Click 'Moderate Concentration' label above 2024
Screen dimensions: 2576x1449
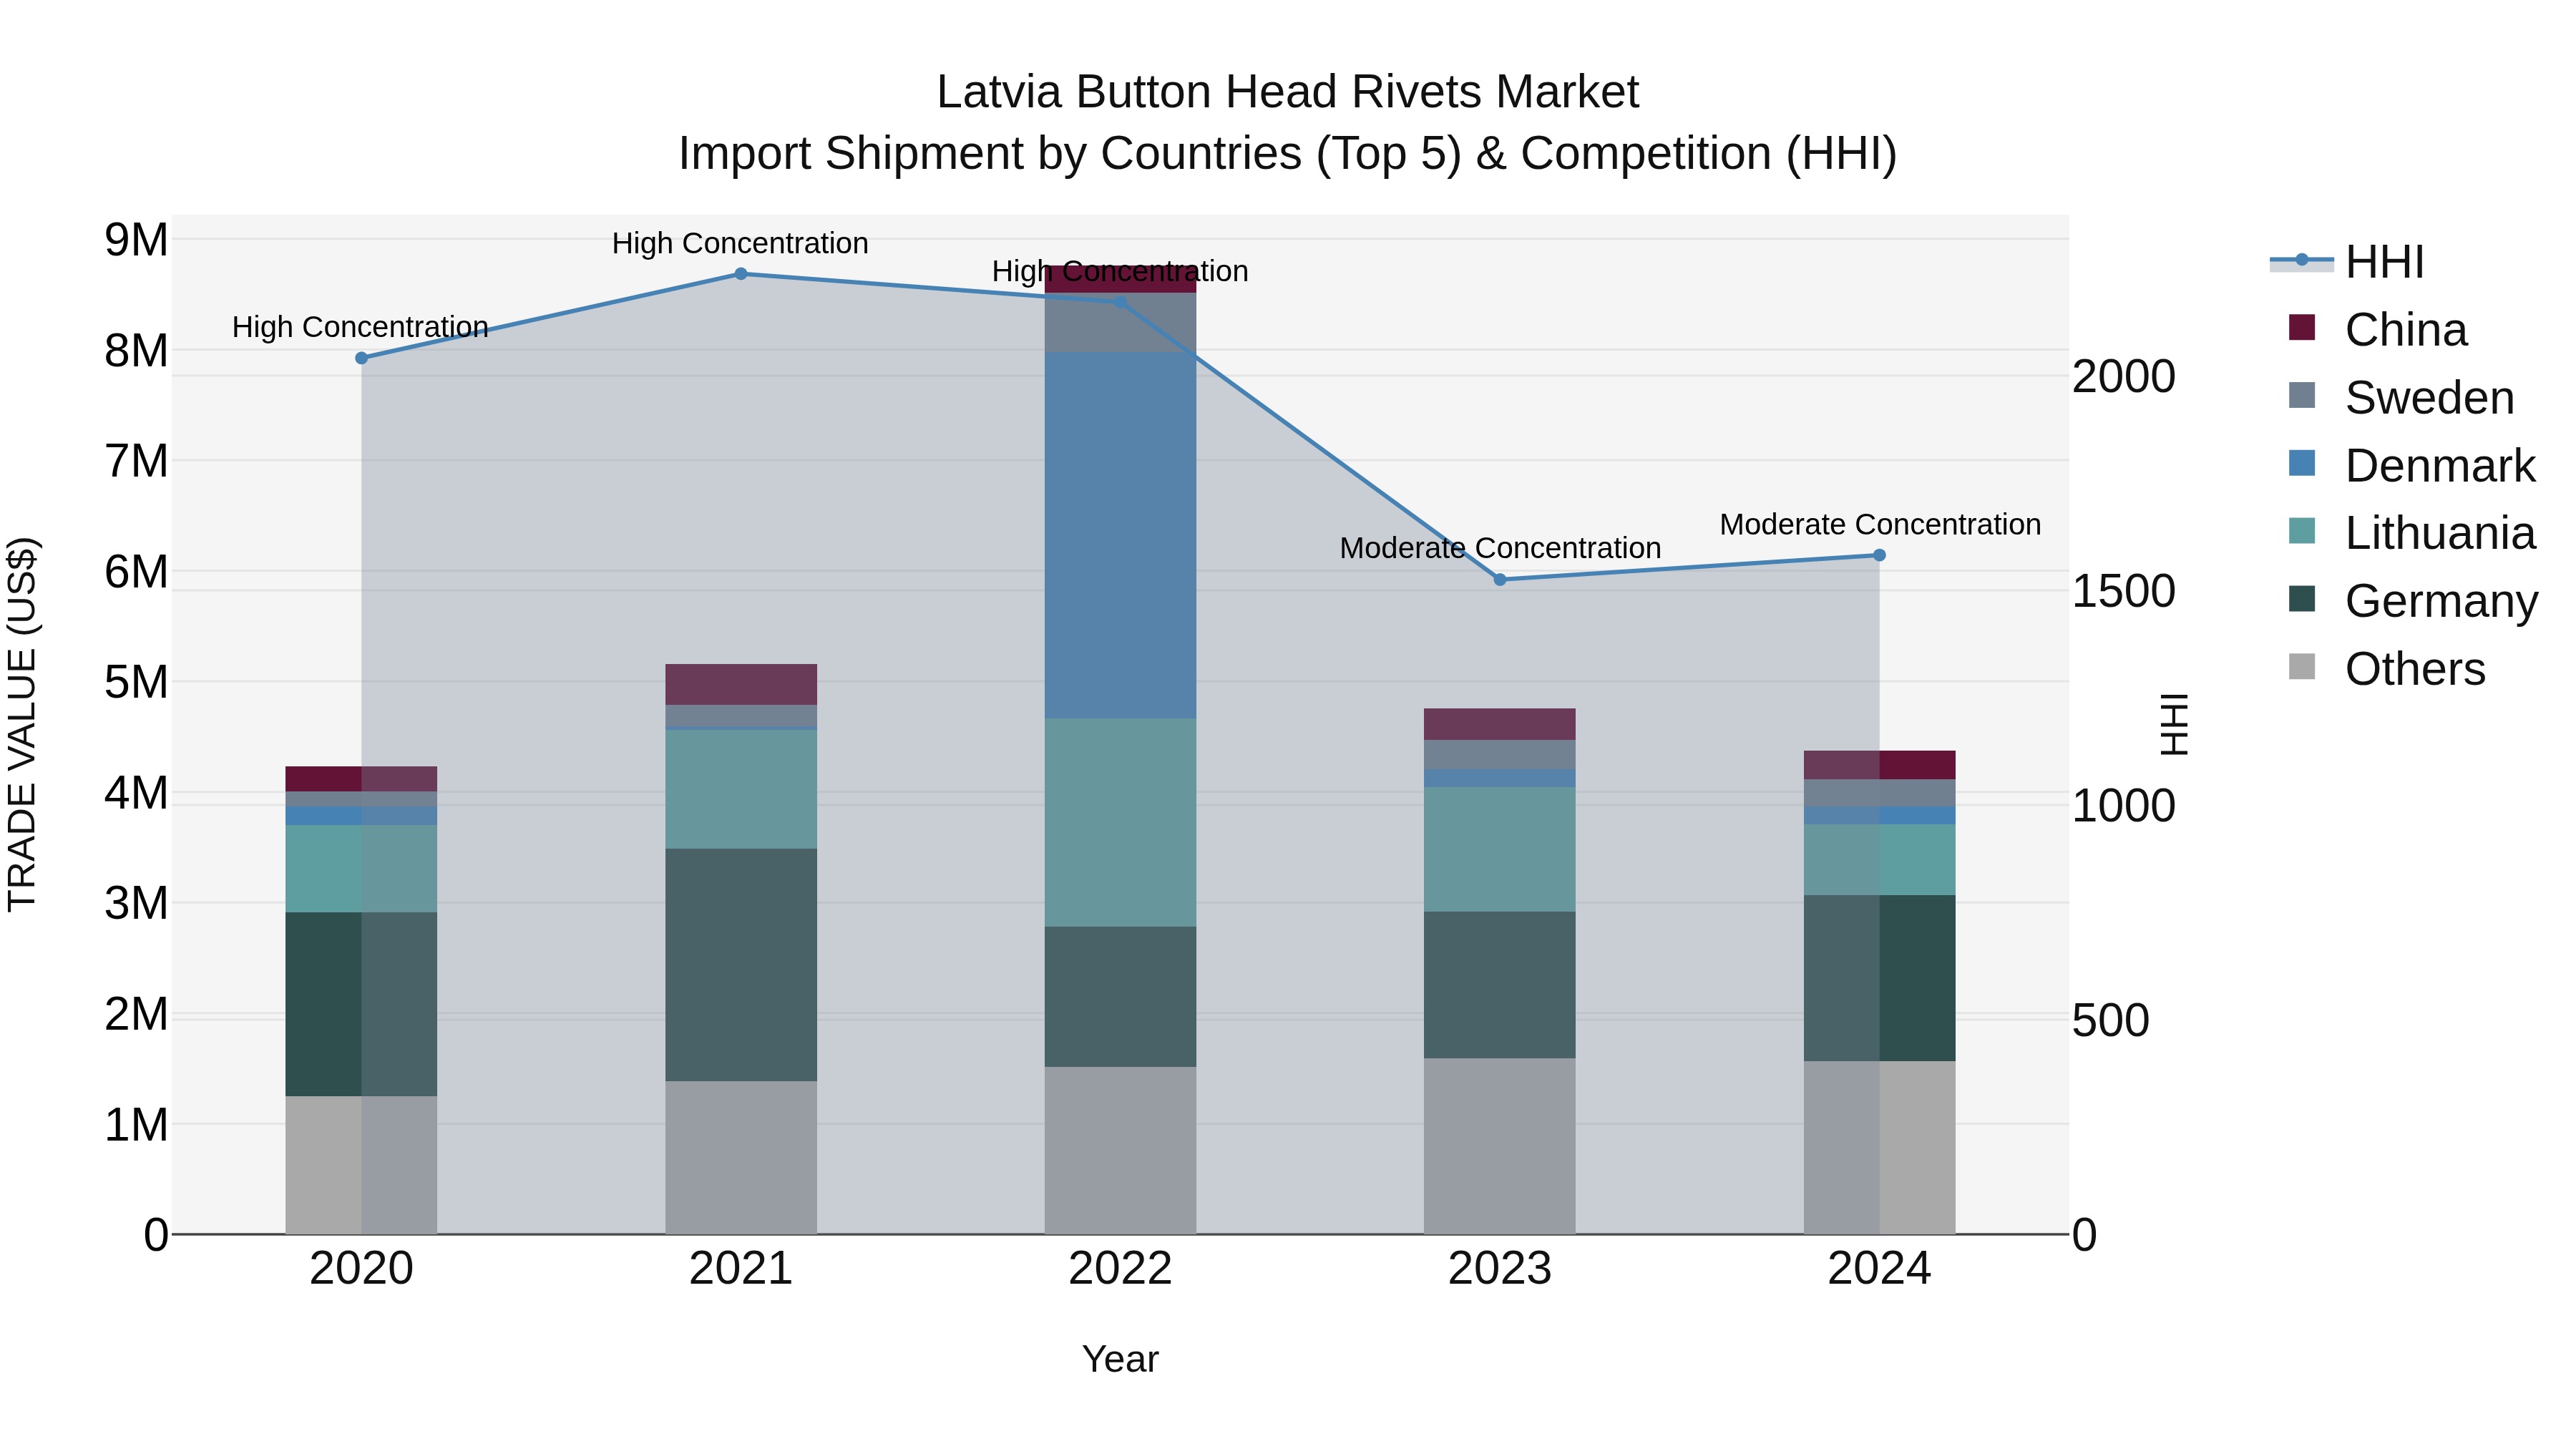point(1880,524)
